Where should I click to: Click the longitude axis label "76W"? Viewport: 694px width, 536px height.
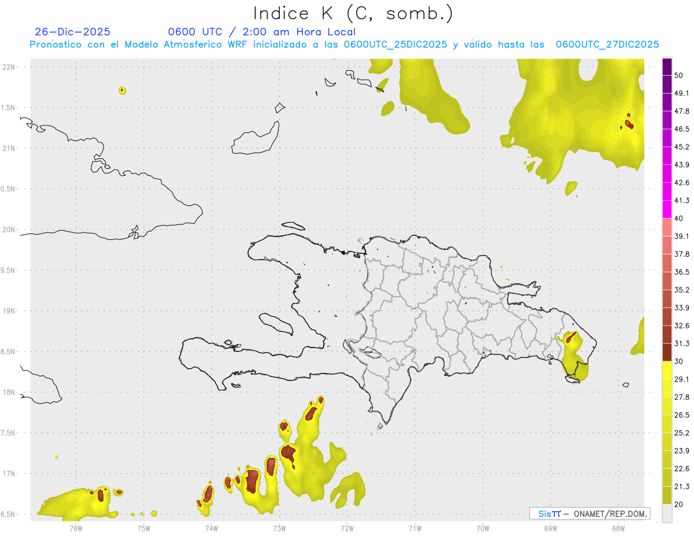(76, 528)
